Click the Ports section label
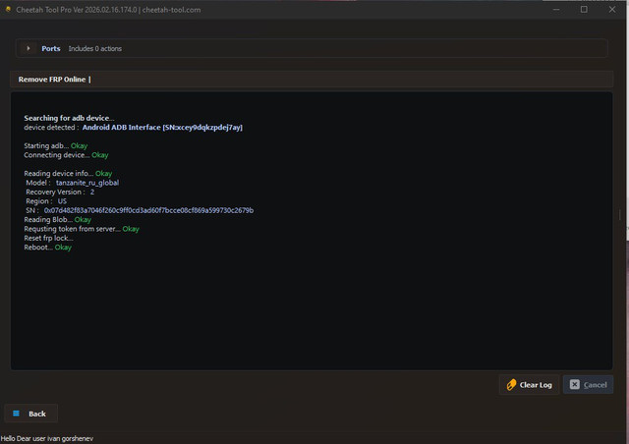This screenshot has height=444, width=629. (51, 48)
